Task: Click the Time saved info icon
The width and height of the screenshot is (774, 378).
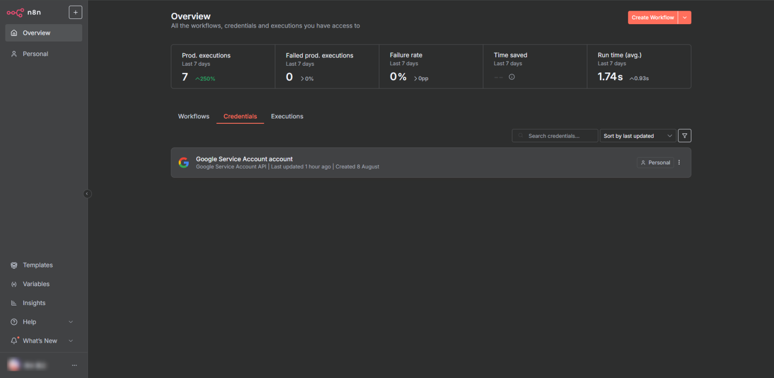Action: pyautogui.click(x=512, y=77)
